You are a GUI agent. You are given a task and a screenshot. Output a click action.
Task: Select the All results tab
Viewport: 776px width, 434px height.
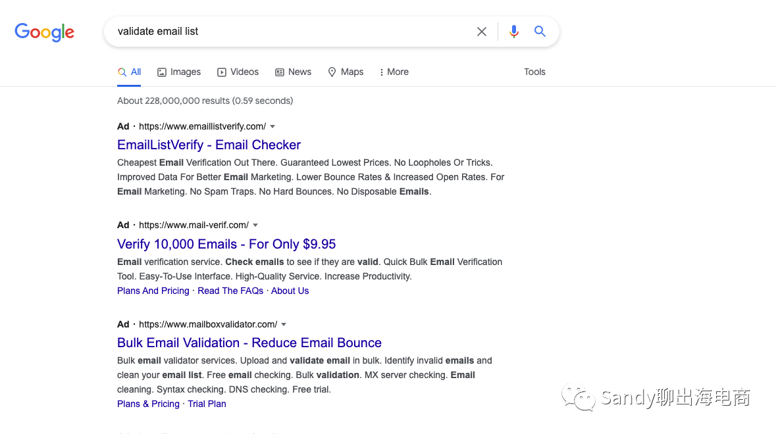(x=130, y=72)
